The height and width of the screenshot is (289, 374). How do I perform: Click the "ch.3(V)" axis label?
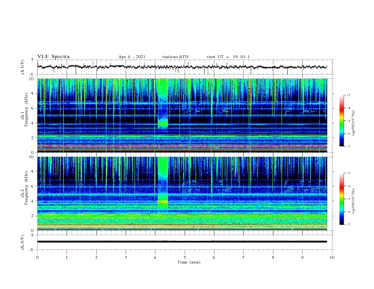[23, 242]
